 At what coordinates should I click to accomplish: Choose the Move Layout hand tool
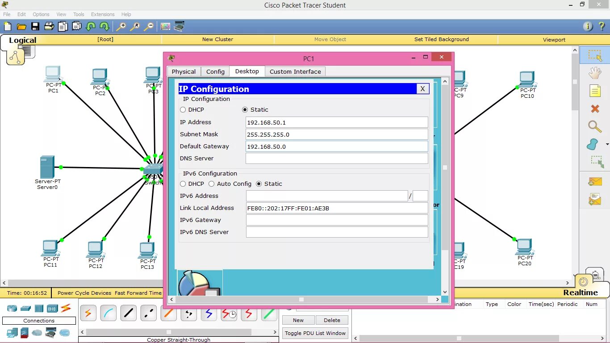[x=595, y=72]
